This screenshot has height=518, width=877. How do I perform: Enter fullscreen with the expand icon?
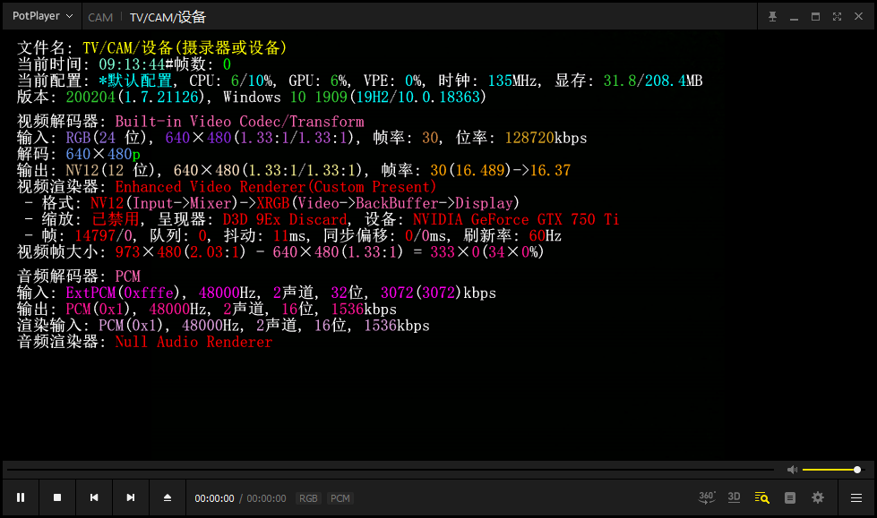point(837,16)
